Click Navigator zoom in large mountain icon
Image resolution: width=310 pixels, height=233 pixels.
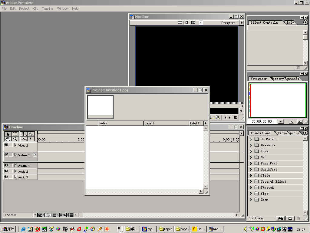(x=300, y=121)
